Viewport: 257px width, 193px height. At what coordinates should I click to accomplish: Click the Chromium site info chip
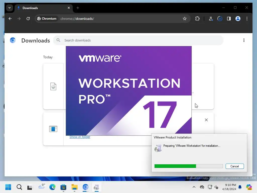pos(47,19)
